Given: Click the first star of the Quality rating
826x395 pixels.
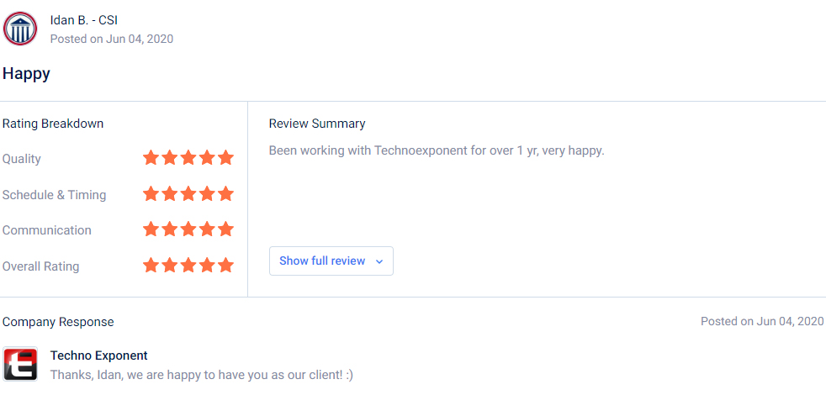Looking at the screenshot, I should tap(151, 157).
